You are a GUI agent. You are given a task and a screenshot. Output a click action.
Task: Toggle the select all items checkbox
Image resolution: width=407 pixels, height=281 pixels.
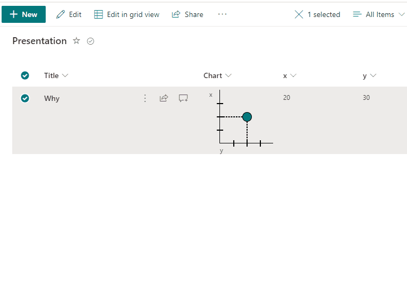coord(25,75)
